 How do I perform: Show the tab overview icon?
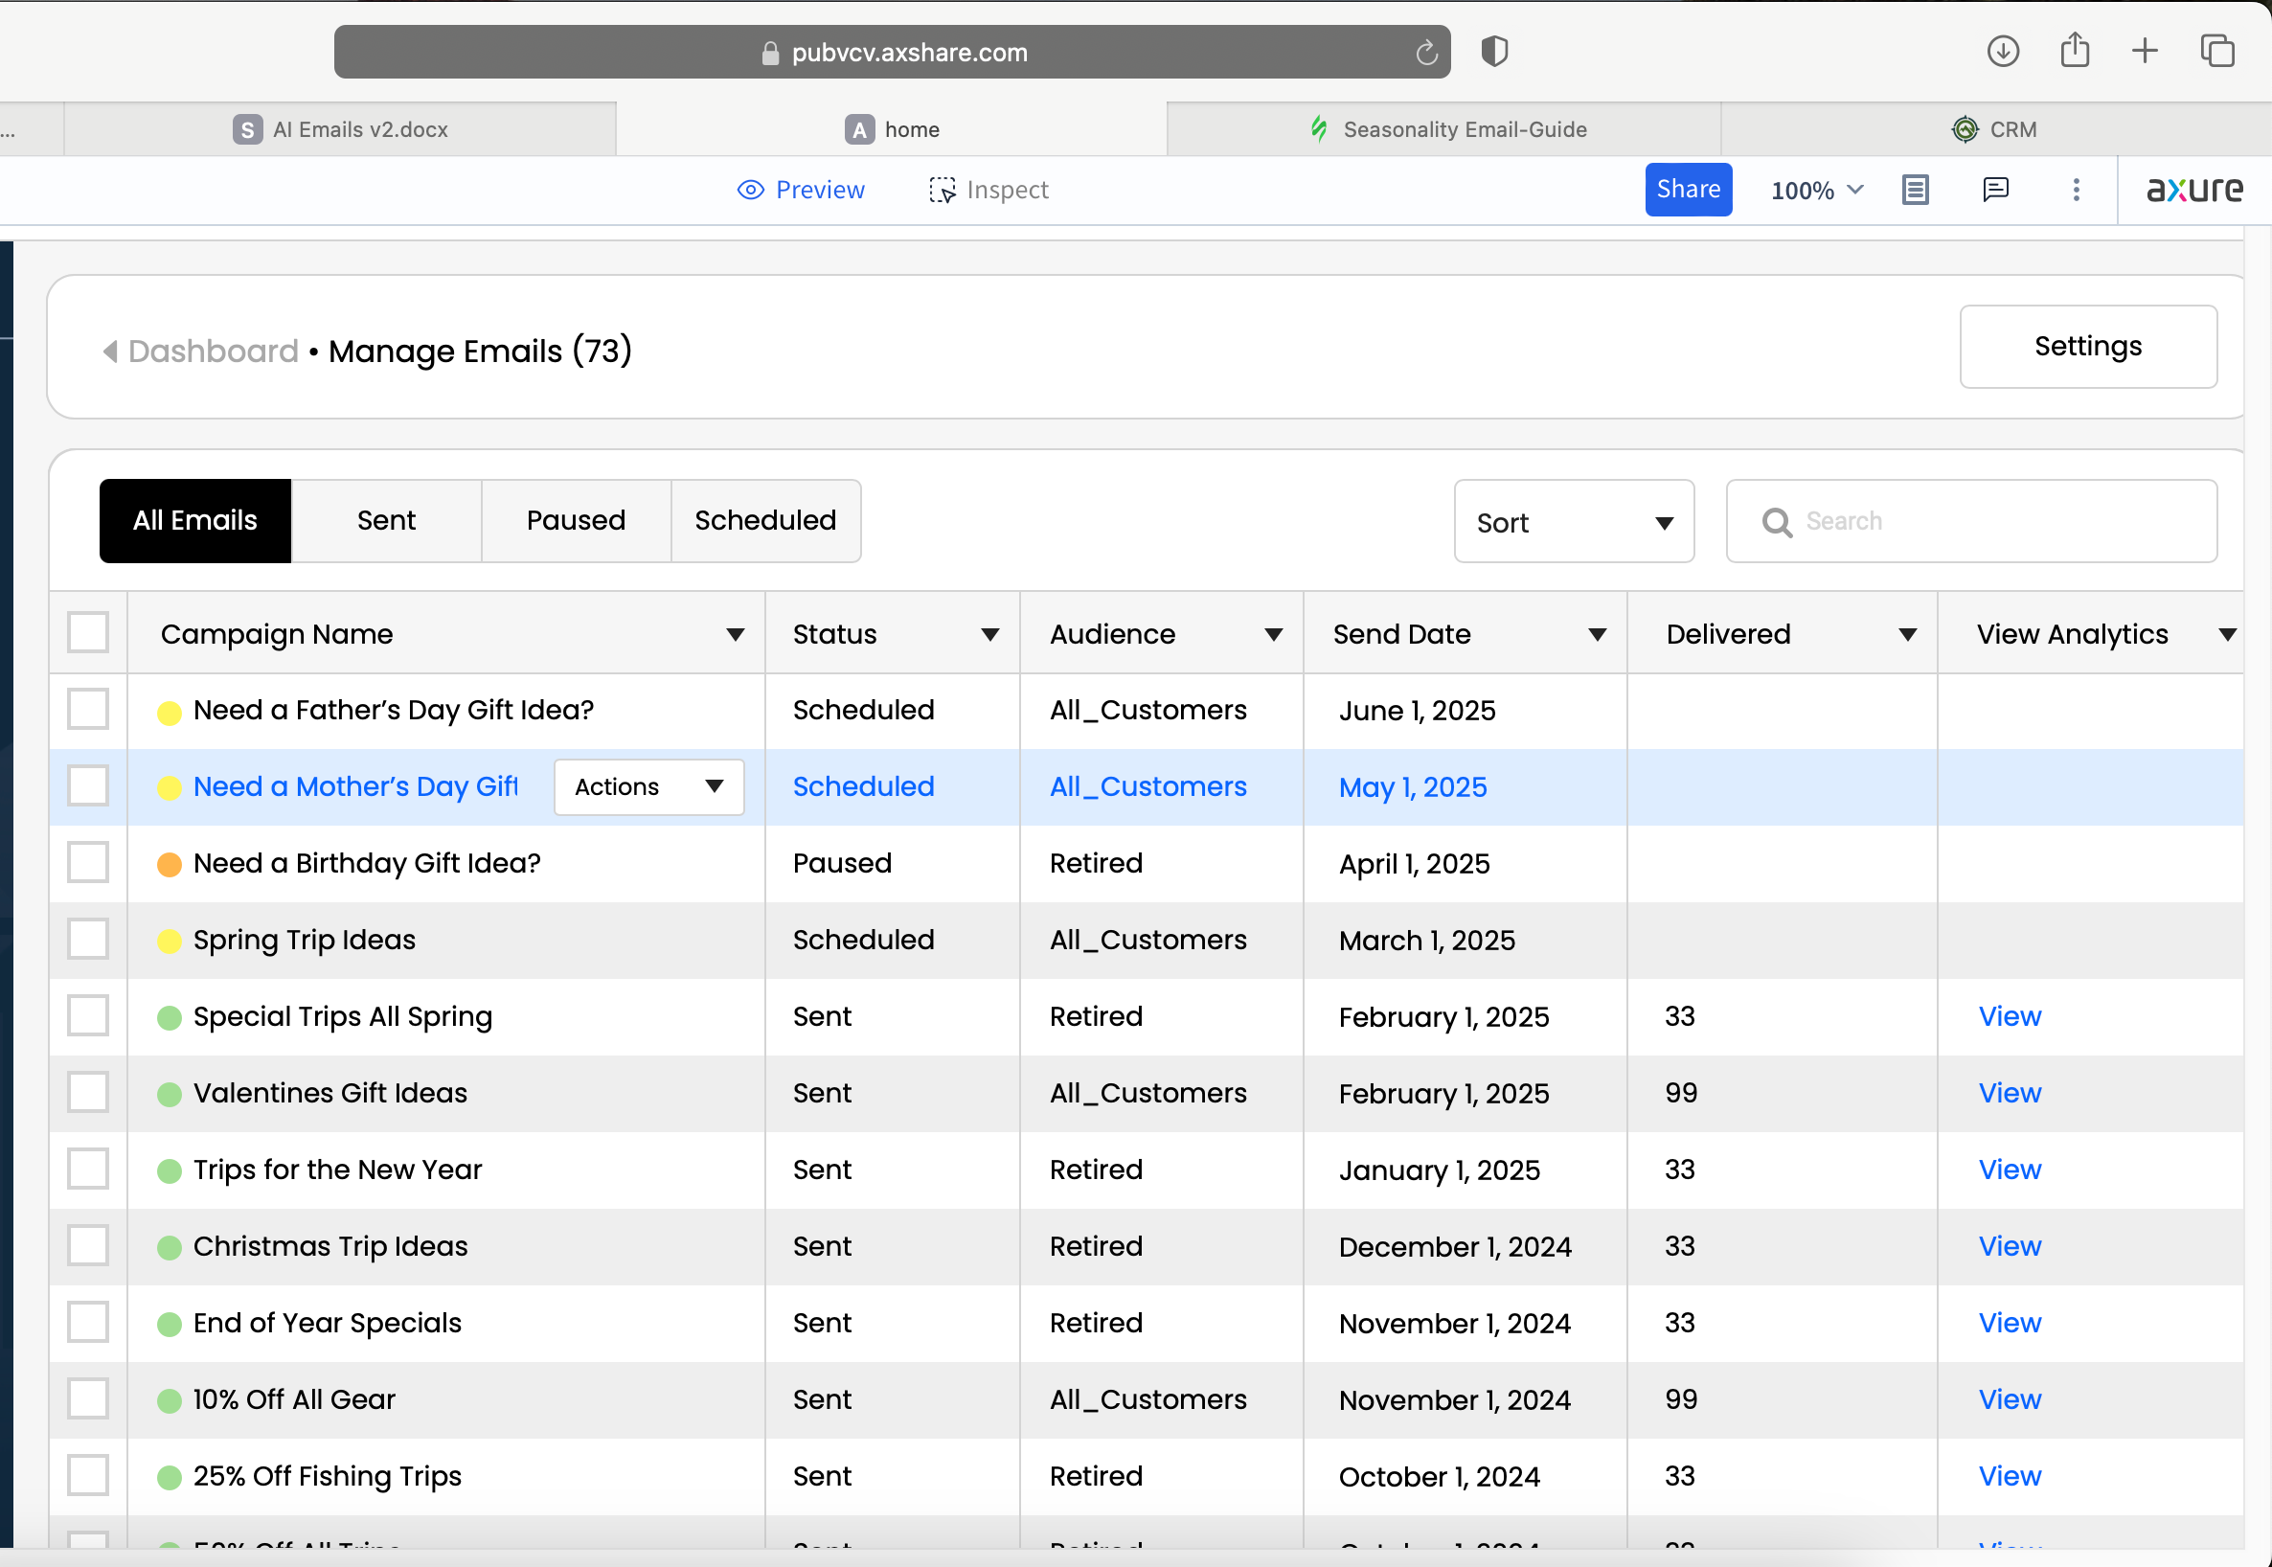click(x=2216, y=51)
